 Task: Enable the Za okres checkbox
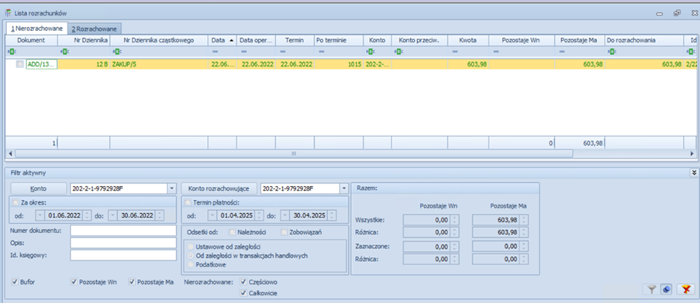[x=16, y=202]
